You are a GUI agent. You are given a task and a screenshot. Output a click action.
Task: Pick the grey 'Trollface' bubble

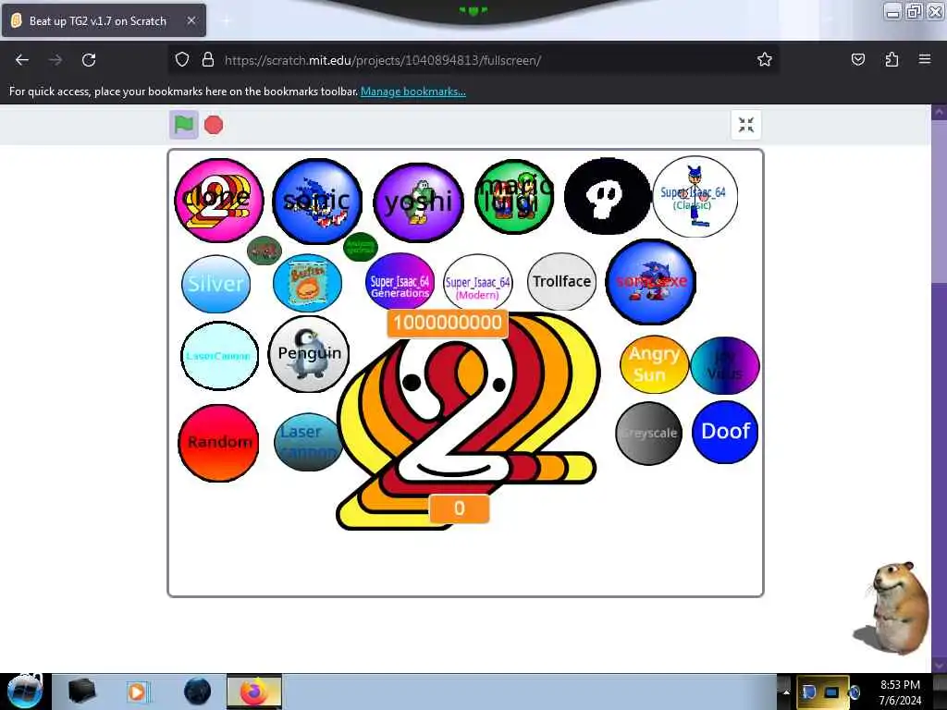561,281
